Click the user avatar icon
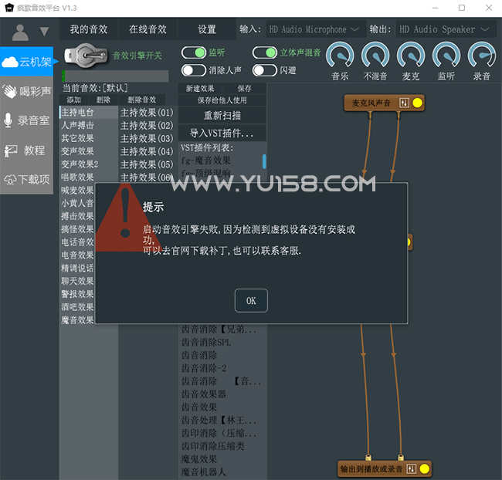The height and width of the screenshot is (480, 502). tap(20, 32)
